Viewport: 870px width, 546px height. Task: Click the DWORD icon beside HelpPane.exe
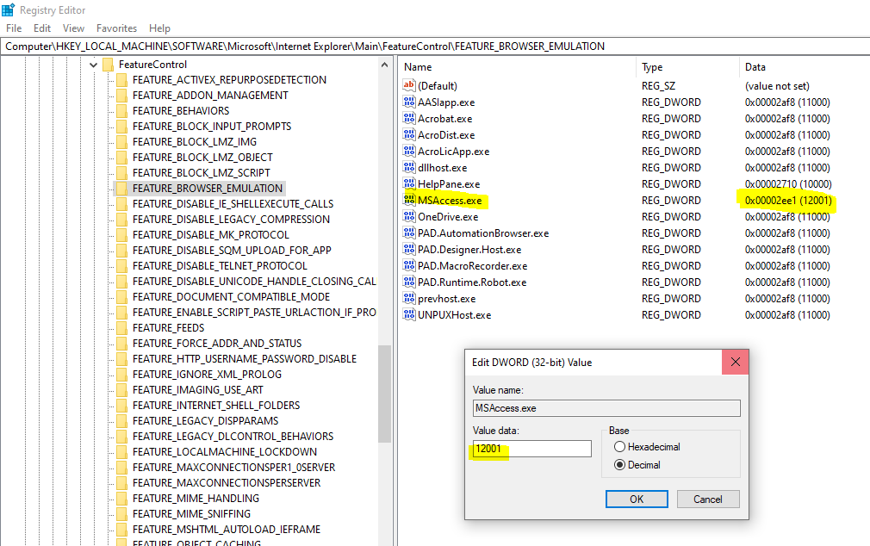point(409,183)
